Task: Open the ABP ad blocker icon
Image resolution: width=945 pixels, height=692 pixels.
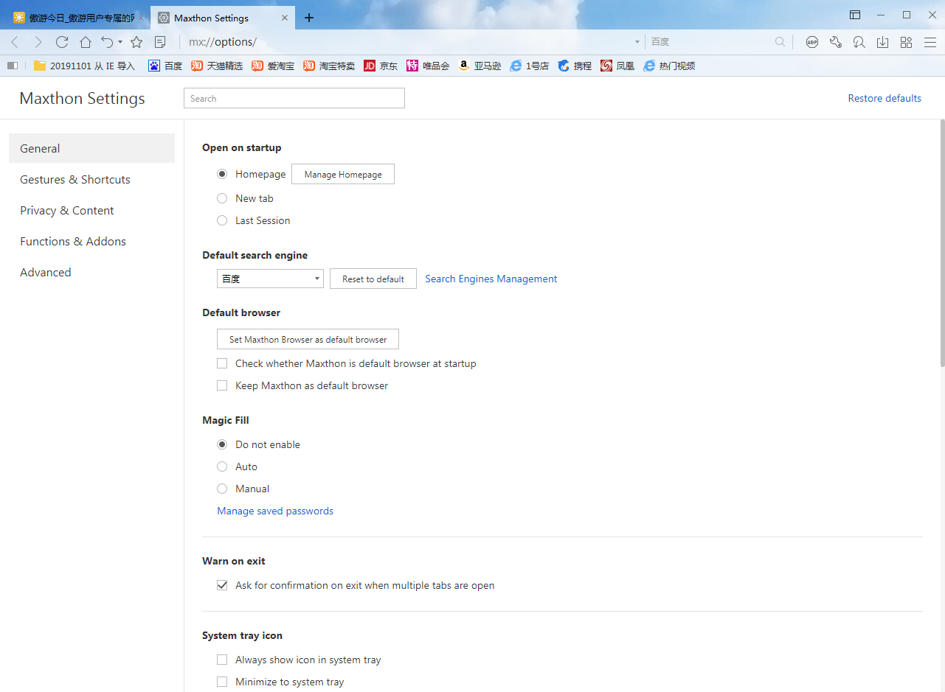Action: click(812, 42)
